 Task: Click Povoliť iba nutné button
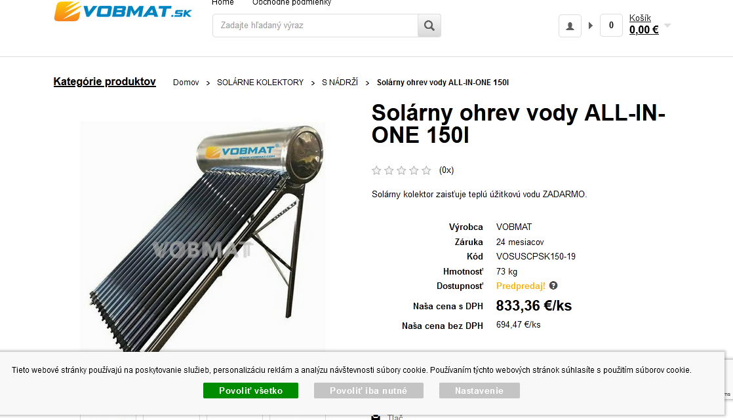coord(368,391)
